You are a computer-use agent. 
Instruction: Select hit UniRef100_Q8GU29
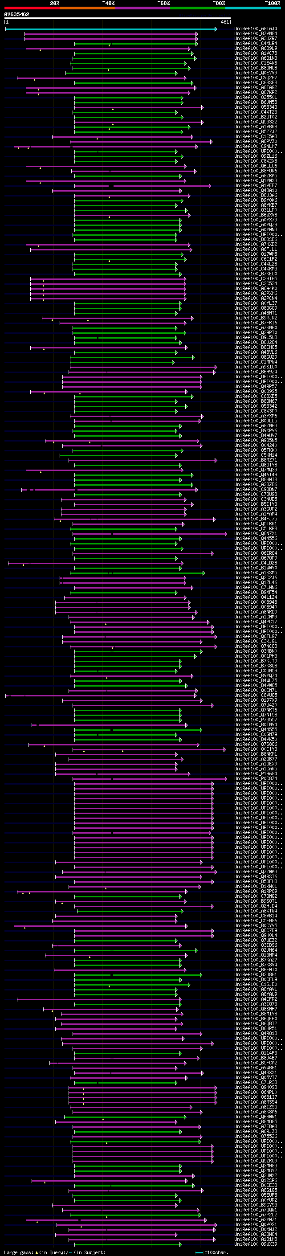pos(256,357)
